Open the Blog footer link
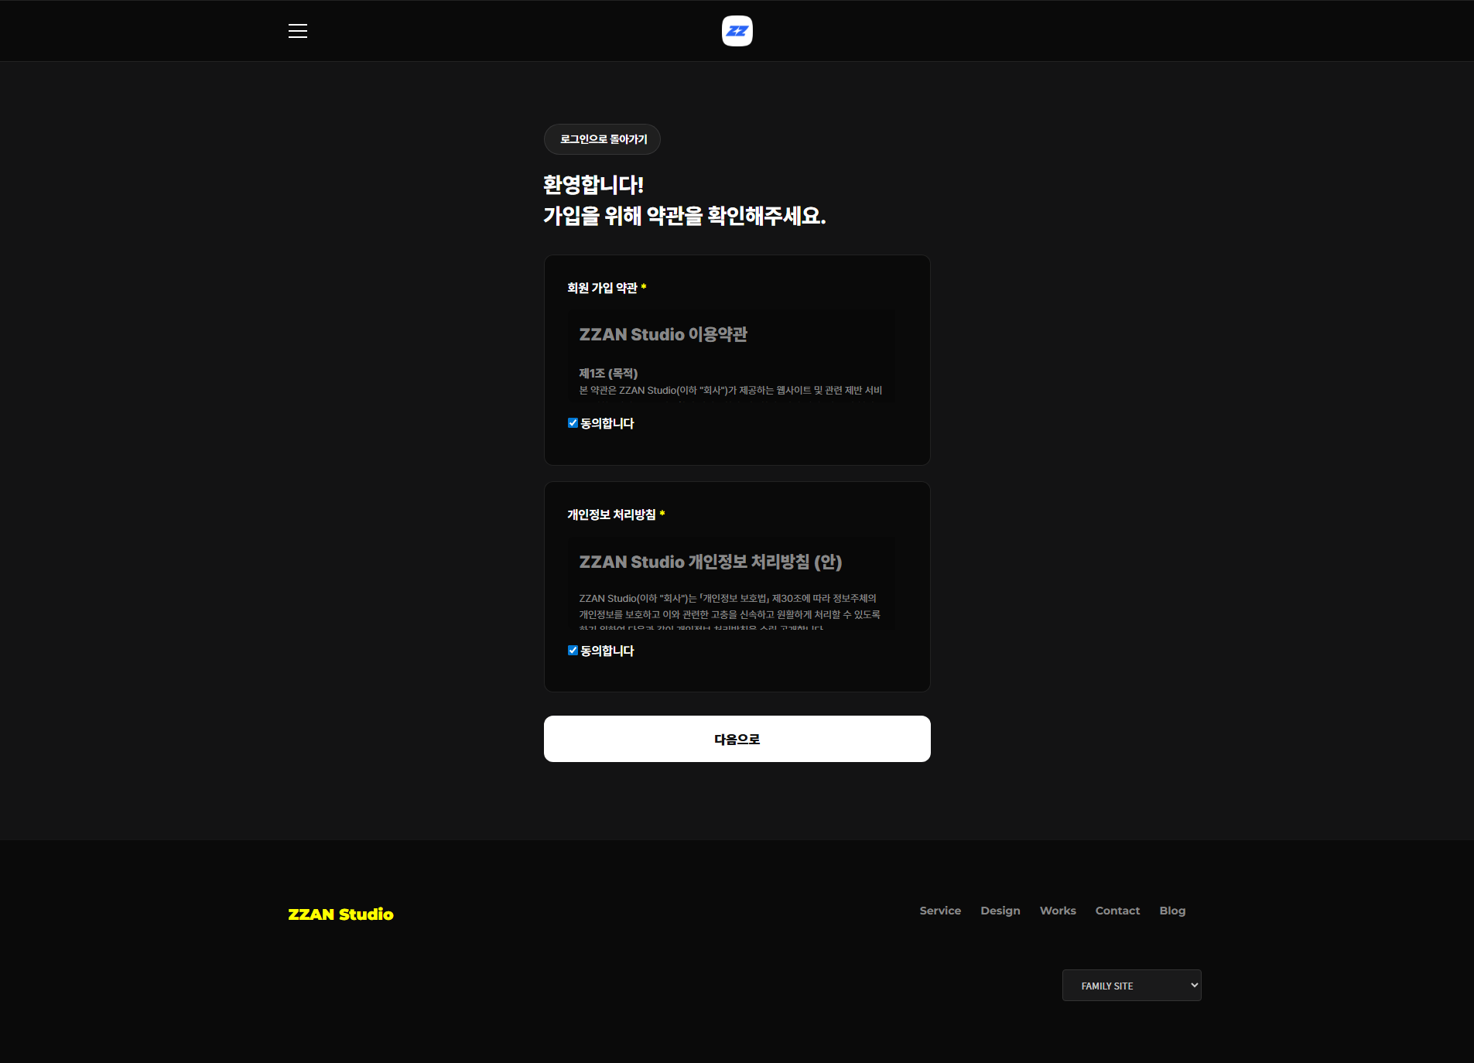Viewport: 1474px width, 1063px height. (1171, 911)
